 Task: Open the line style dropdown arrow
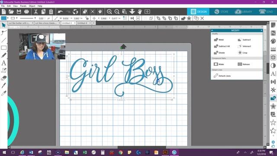pos(17,18)
